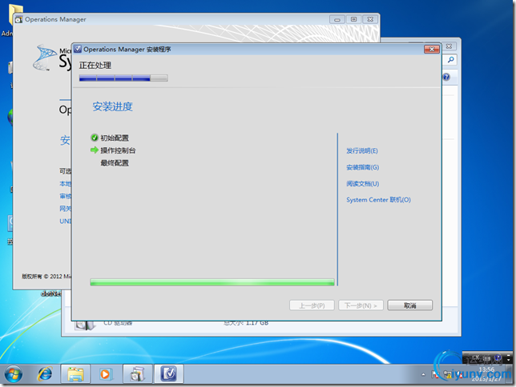516x387 pixels.
Task: Click the 取消 cancel button
Action: click(410, 305)
